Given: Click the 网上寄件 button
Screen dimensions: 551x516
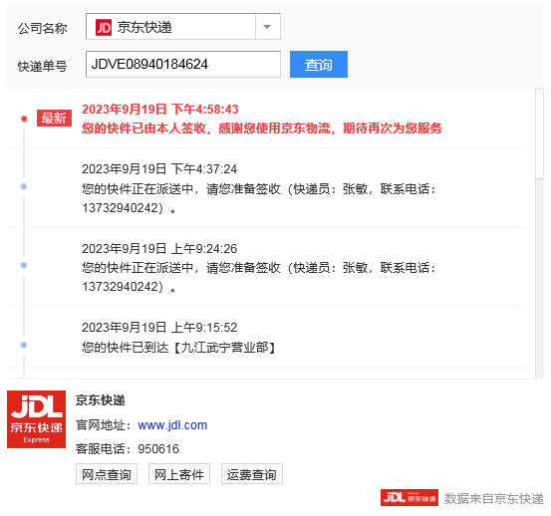Looking at the screenshot, I should 179,474.
